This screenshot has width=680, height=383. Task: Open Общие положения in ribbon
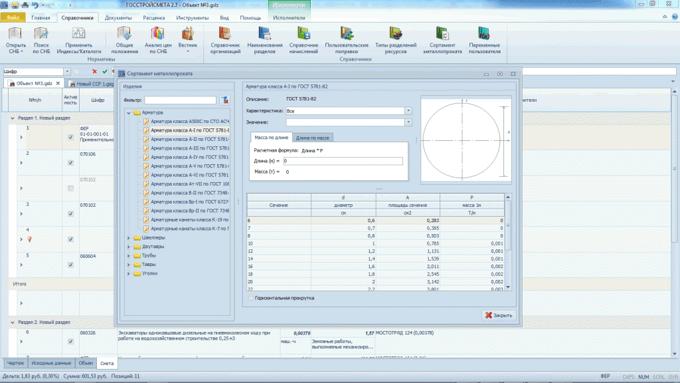coord(124,35)
